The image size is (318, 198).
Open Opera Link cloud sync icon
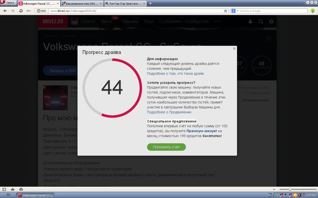(13, 189)
